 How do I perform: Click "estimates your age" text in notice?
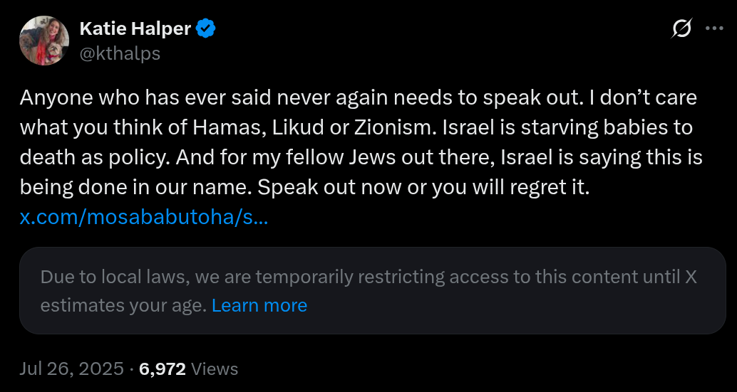123,305
